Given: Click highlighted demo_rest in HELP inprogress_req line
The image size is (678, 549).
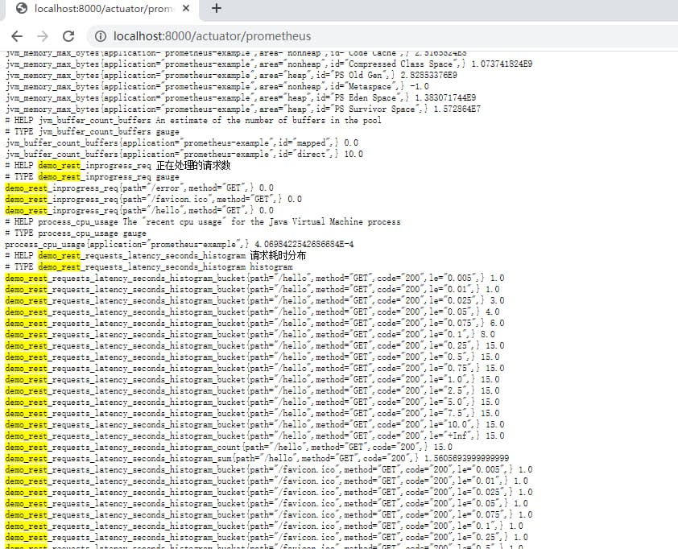Looking at the screenshot, I should (59, 165).
